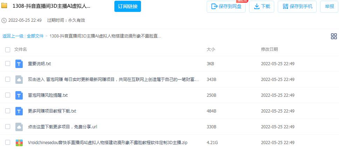Click the 343B size value
The image size is (339, 149).
(x=211, y=80)
